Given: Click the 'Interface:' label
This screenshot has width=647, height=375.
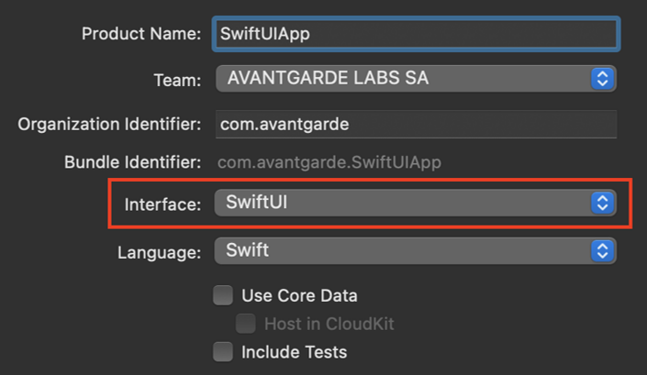Looking at the screenshot, I should (x=162, y=204).
